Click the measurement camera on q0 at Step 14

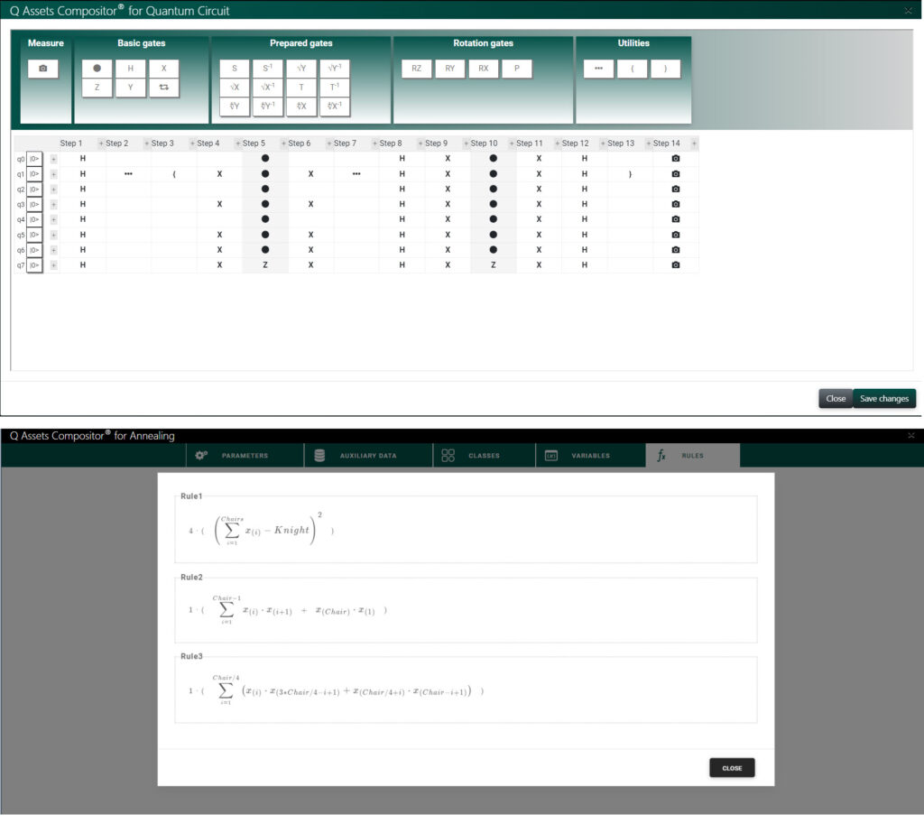[675, 158]
